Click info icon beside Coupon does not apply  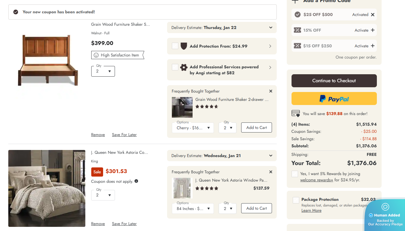point(136,181)
